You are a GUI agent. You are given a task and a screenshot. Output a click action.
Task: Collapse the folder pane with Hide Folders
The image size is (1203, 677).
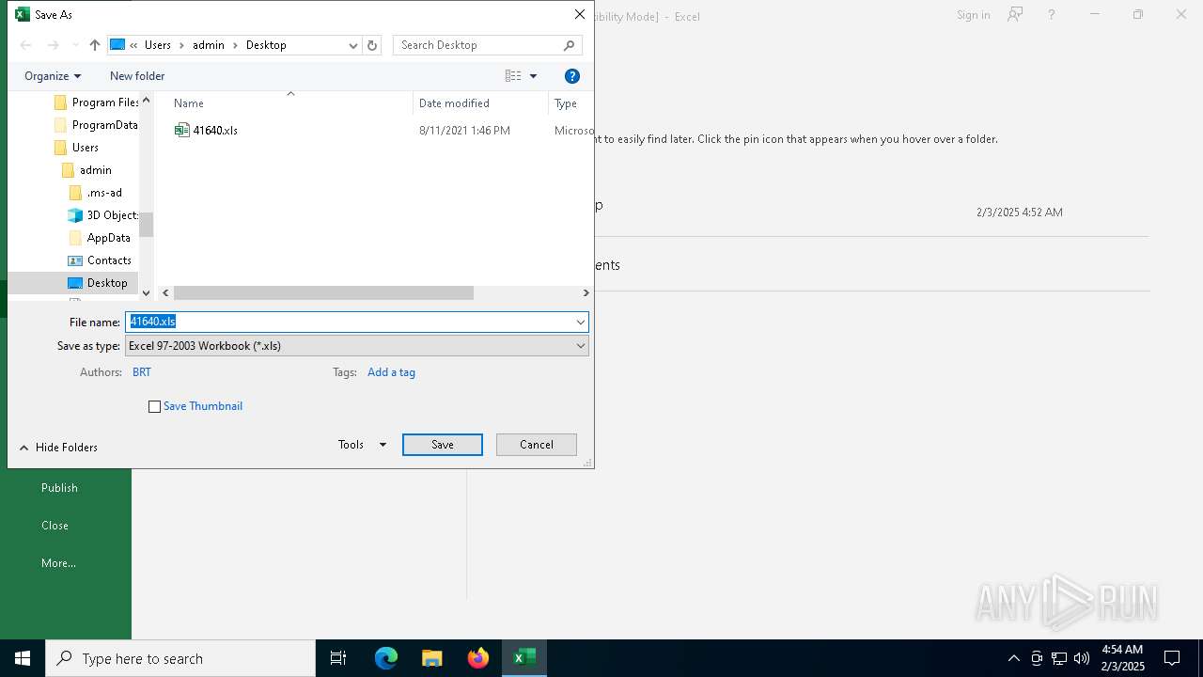coord(58,448)
